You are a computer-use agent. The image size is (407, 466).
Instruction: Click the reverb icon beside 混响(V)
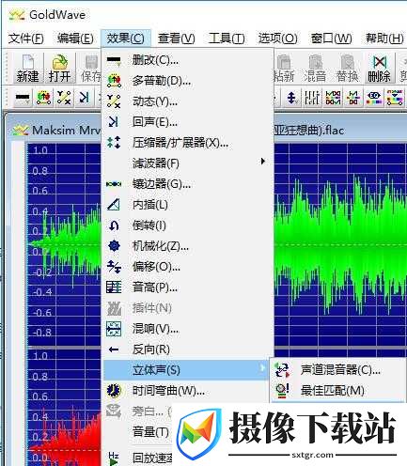(114, 329)
